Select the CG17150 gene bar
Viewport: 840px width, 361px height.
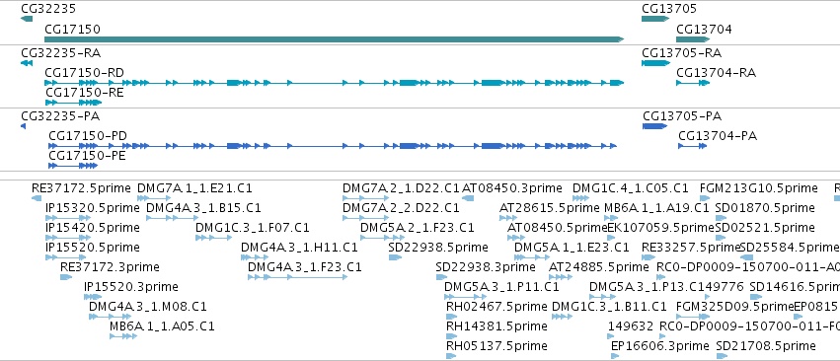click(335, 39)
